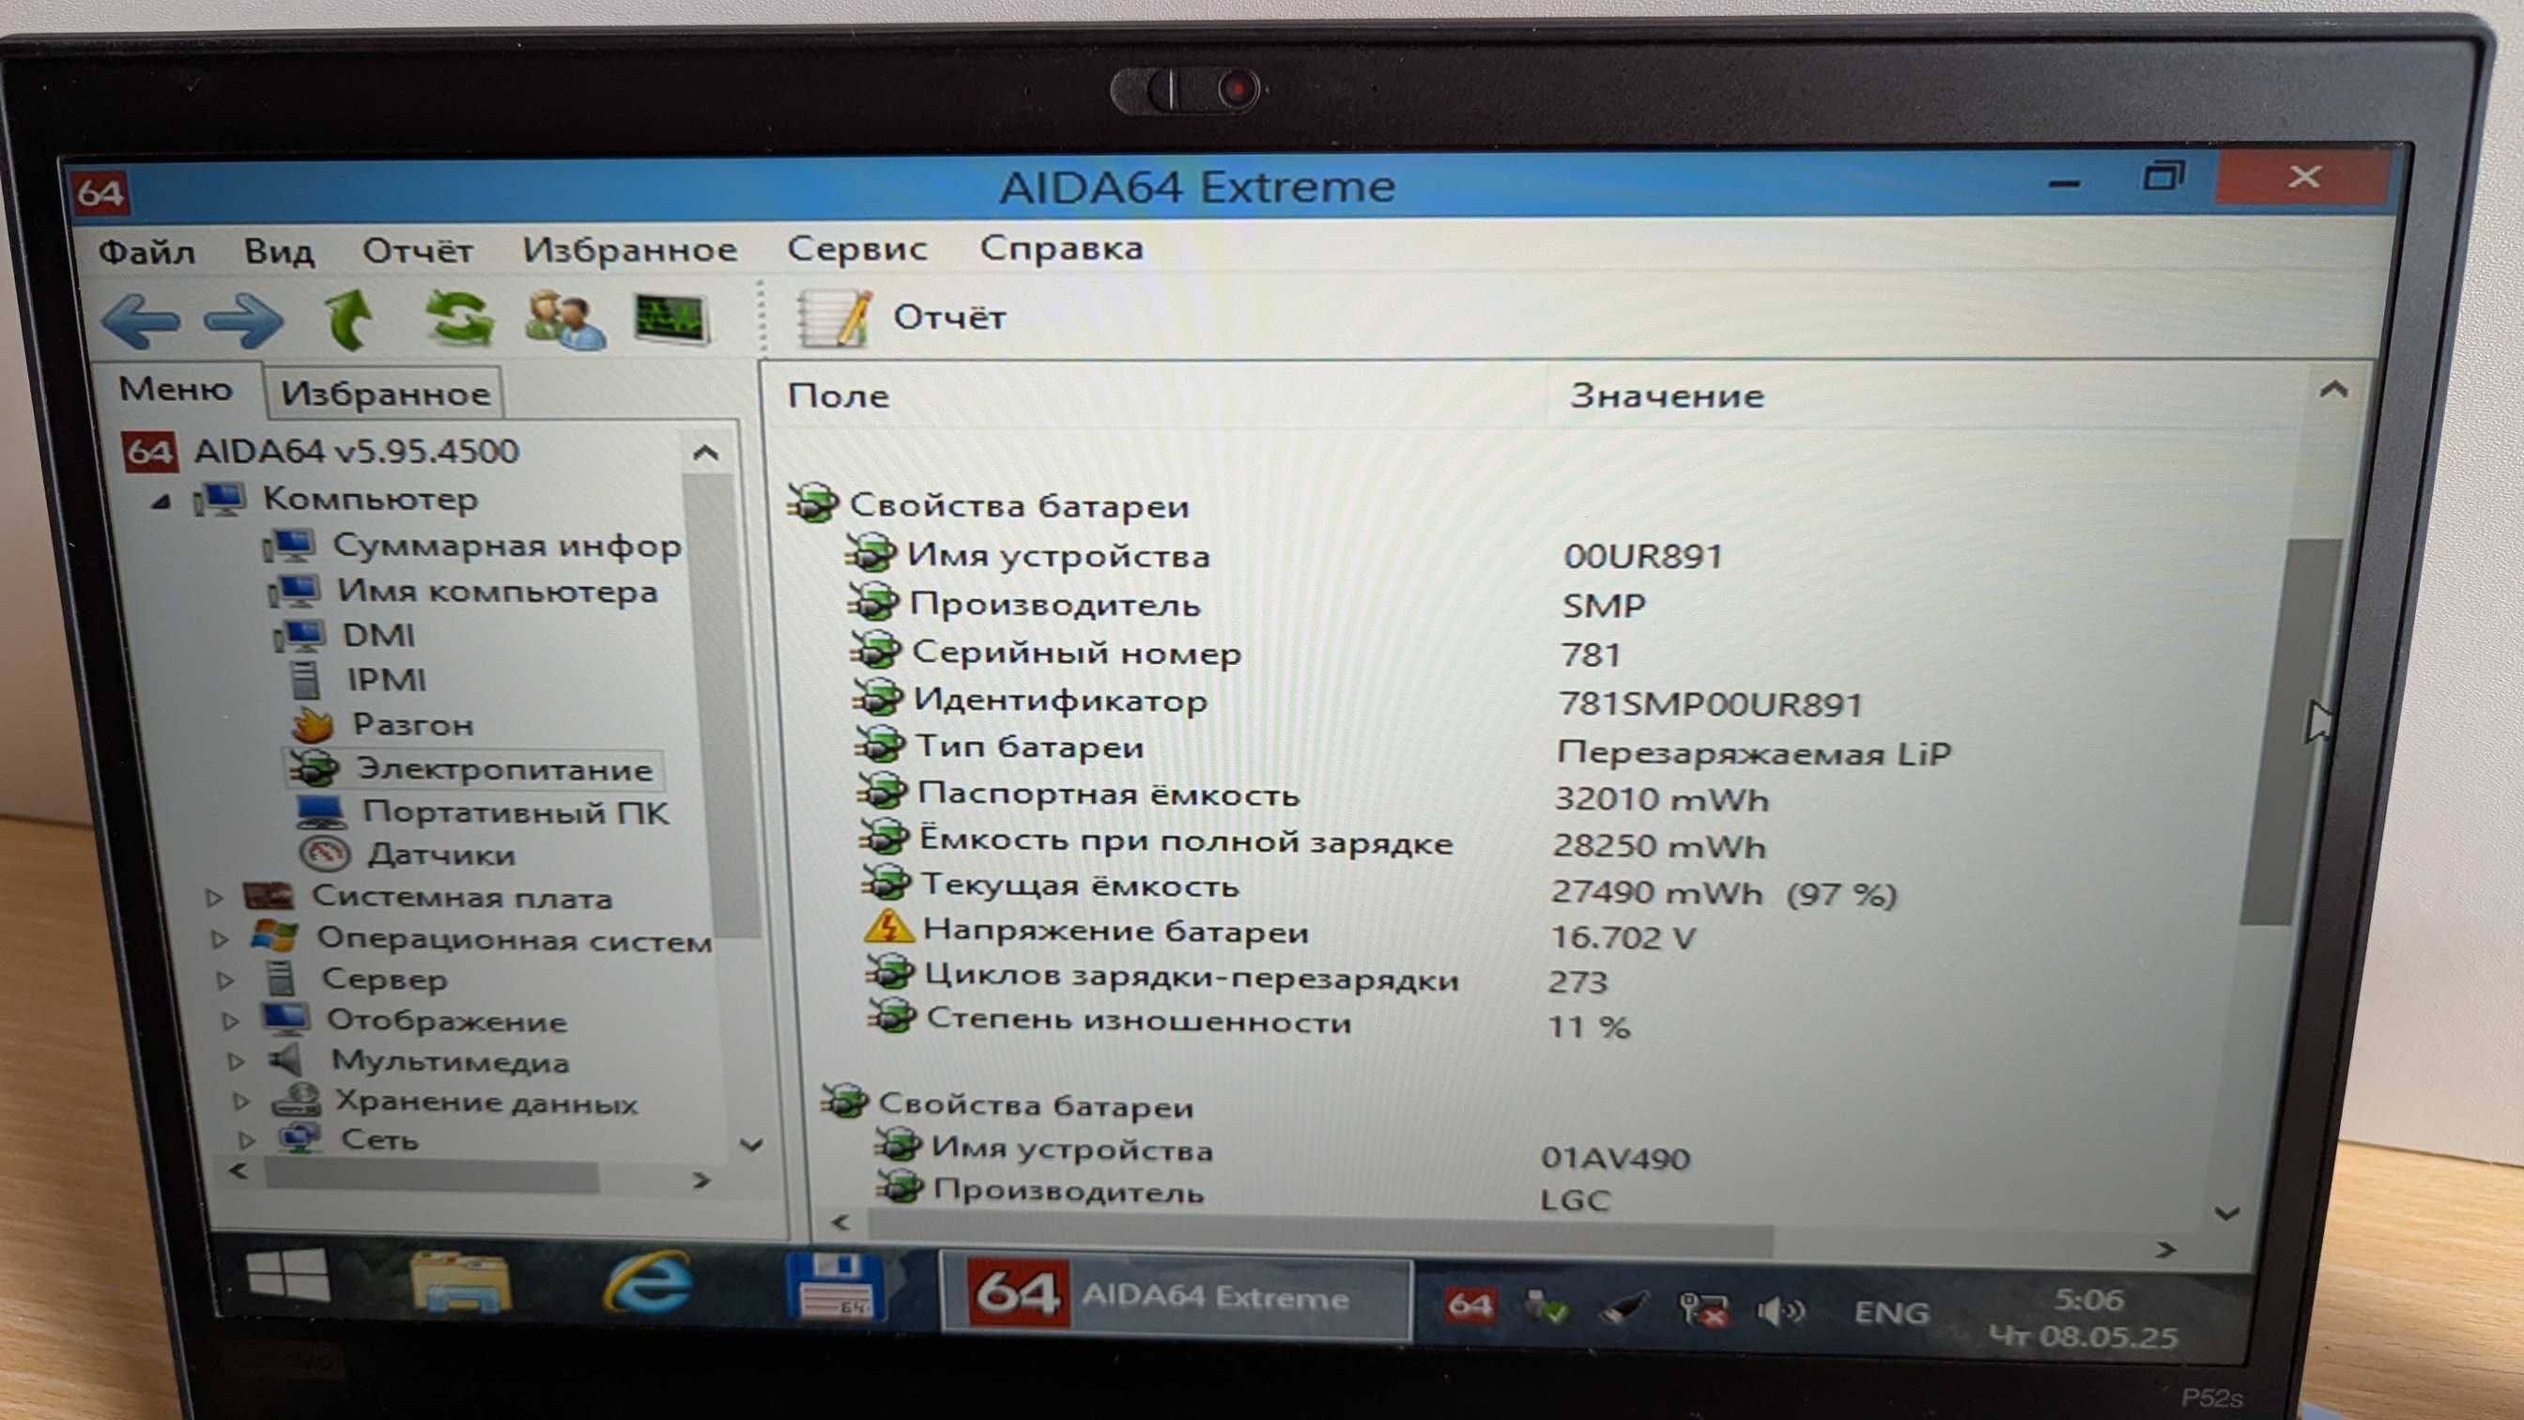The image size is (2524, 1420).
Task: Click the Напряжение батареи warning icon
Action: click(888, 927)
